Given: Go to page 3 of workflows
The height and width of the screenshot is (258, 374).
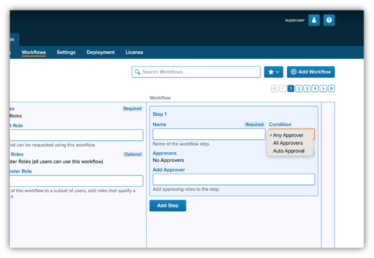Looking at the screenshot, I should point(307,89).
